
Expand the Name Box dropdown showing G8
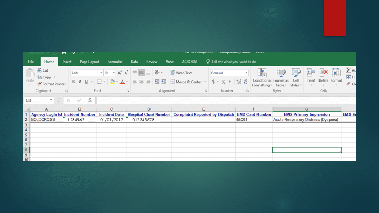[x=51, y=100]
